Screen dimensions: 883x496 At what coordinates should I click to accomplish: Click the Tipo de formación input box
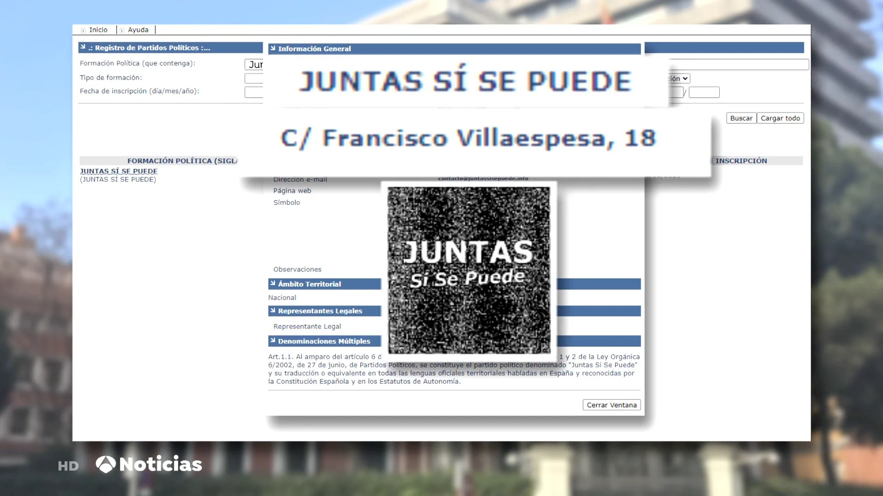[x=254, y=79]
